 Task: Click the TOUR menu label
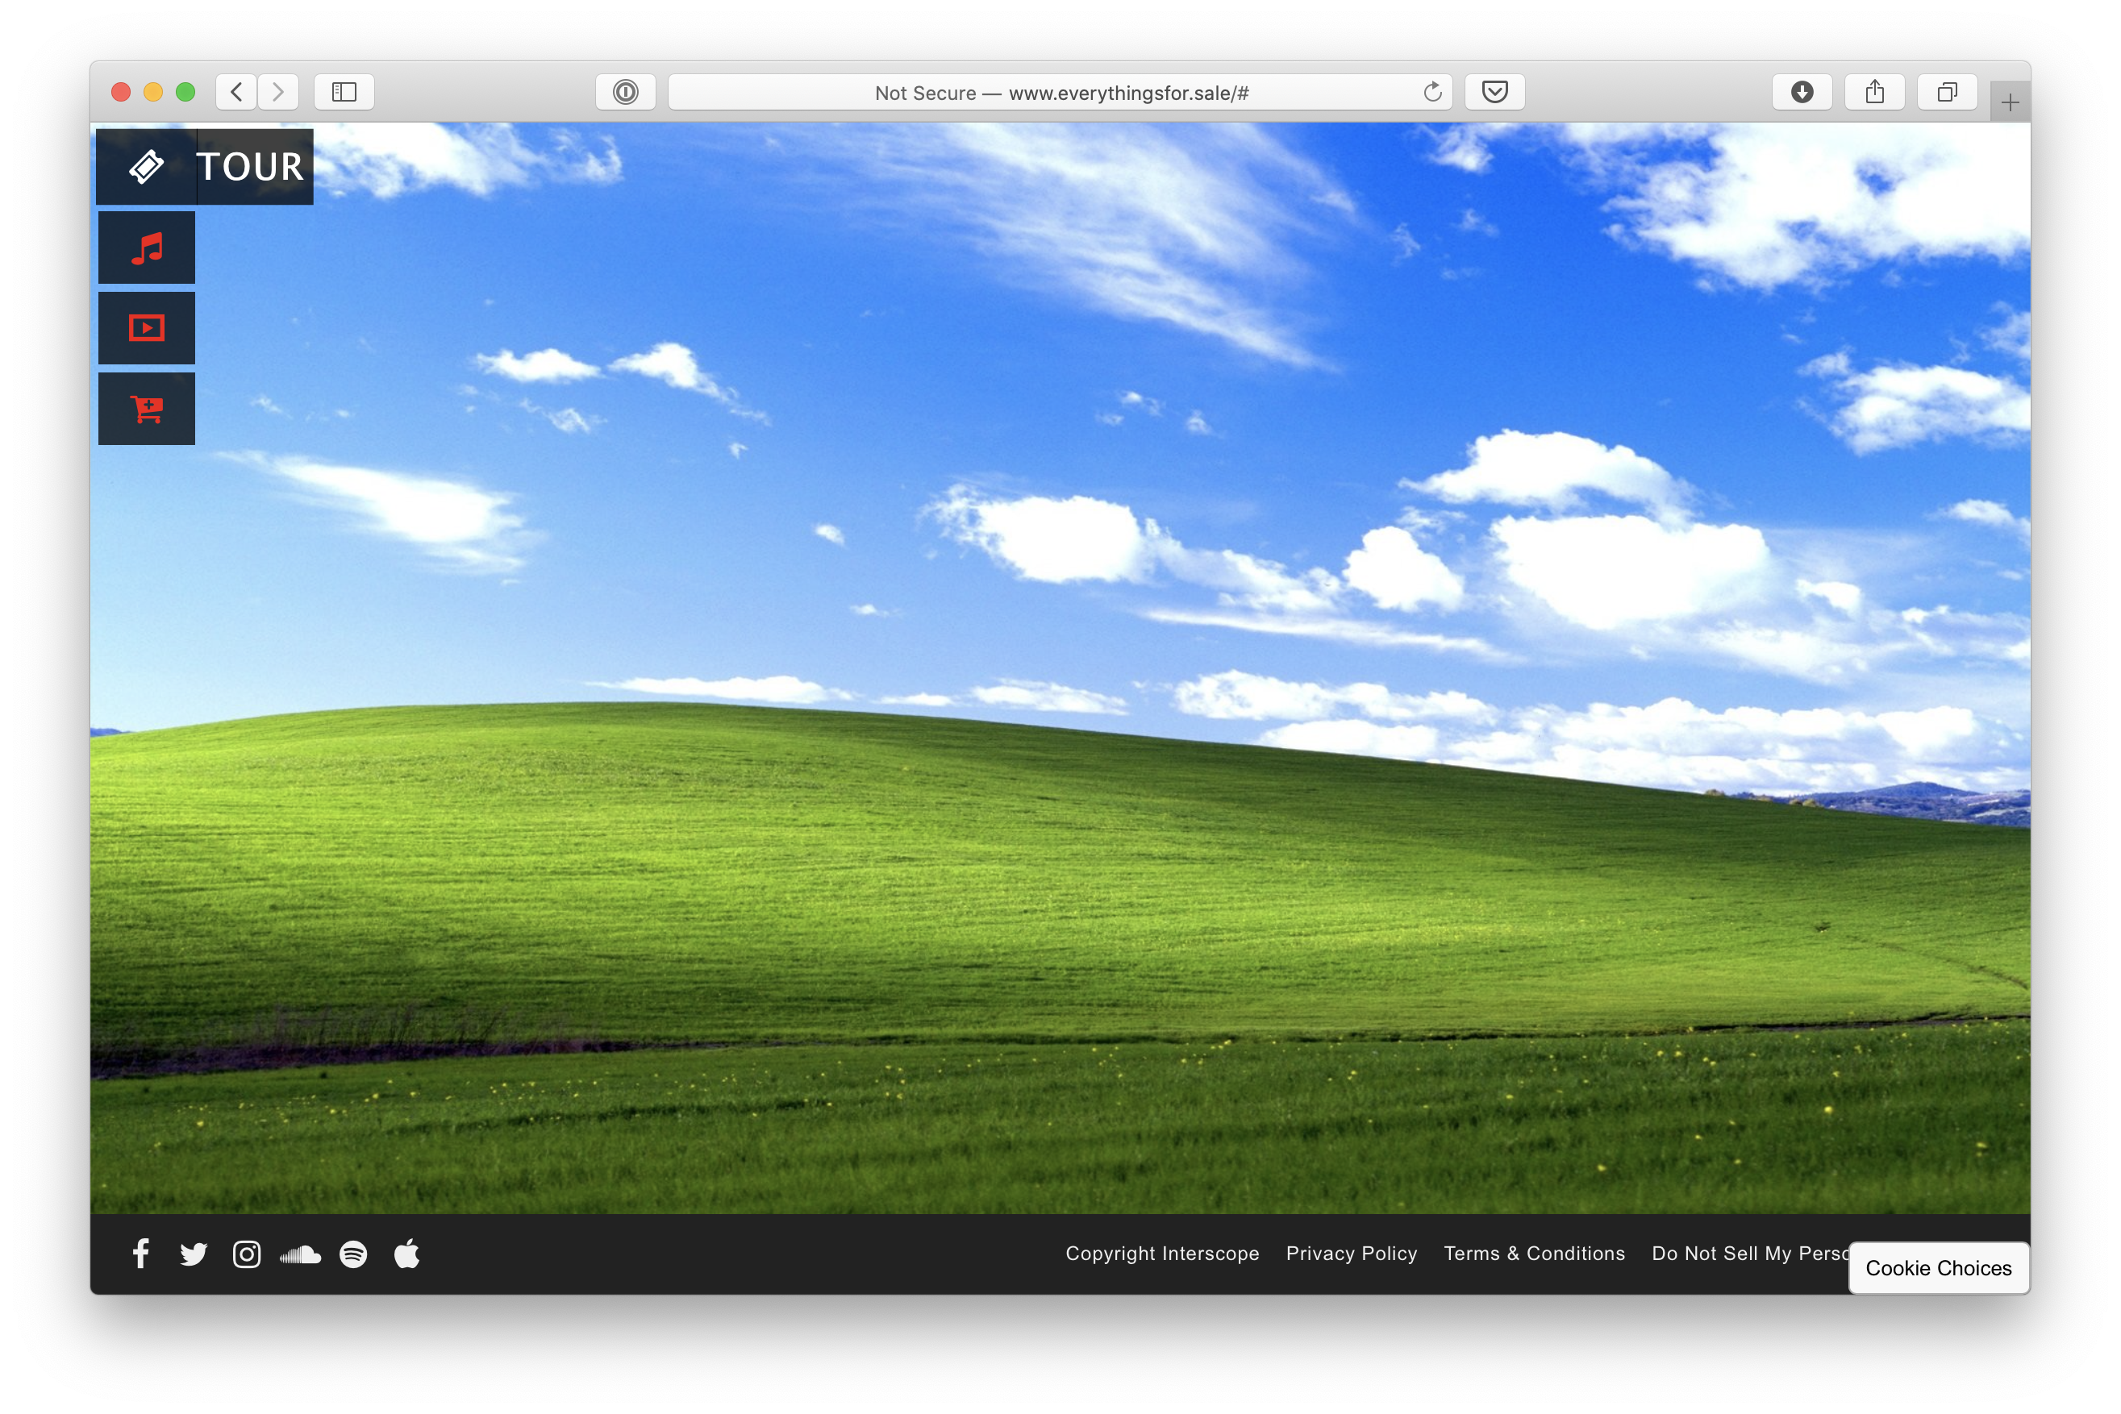point(250,167)
